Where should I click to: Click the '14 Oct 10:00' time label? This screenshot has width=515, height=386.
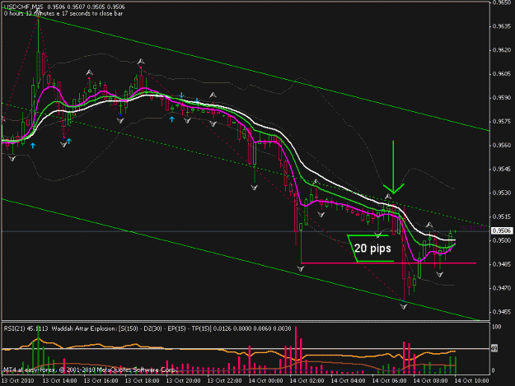point(471,381)
